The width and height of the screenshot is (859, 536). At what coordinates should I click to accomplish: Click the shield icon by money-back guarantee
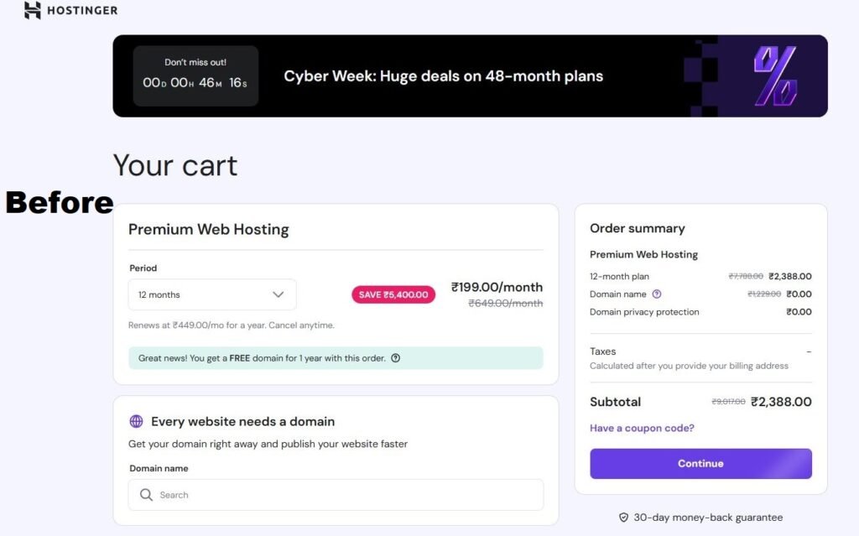[x=623, y=518]
